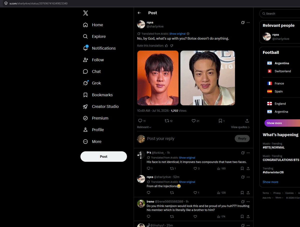The width and height of the screenshot is (300, 227).
Task: Open Grok icon on rqea's main post header
Action: tap(243, 22)
